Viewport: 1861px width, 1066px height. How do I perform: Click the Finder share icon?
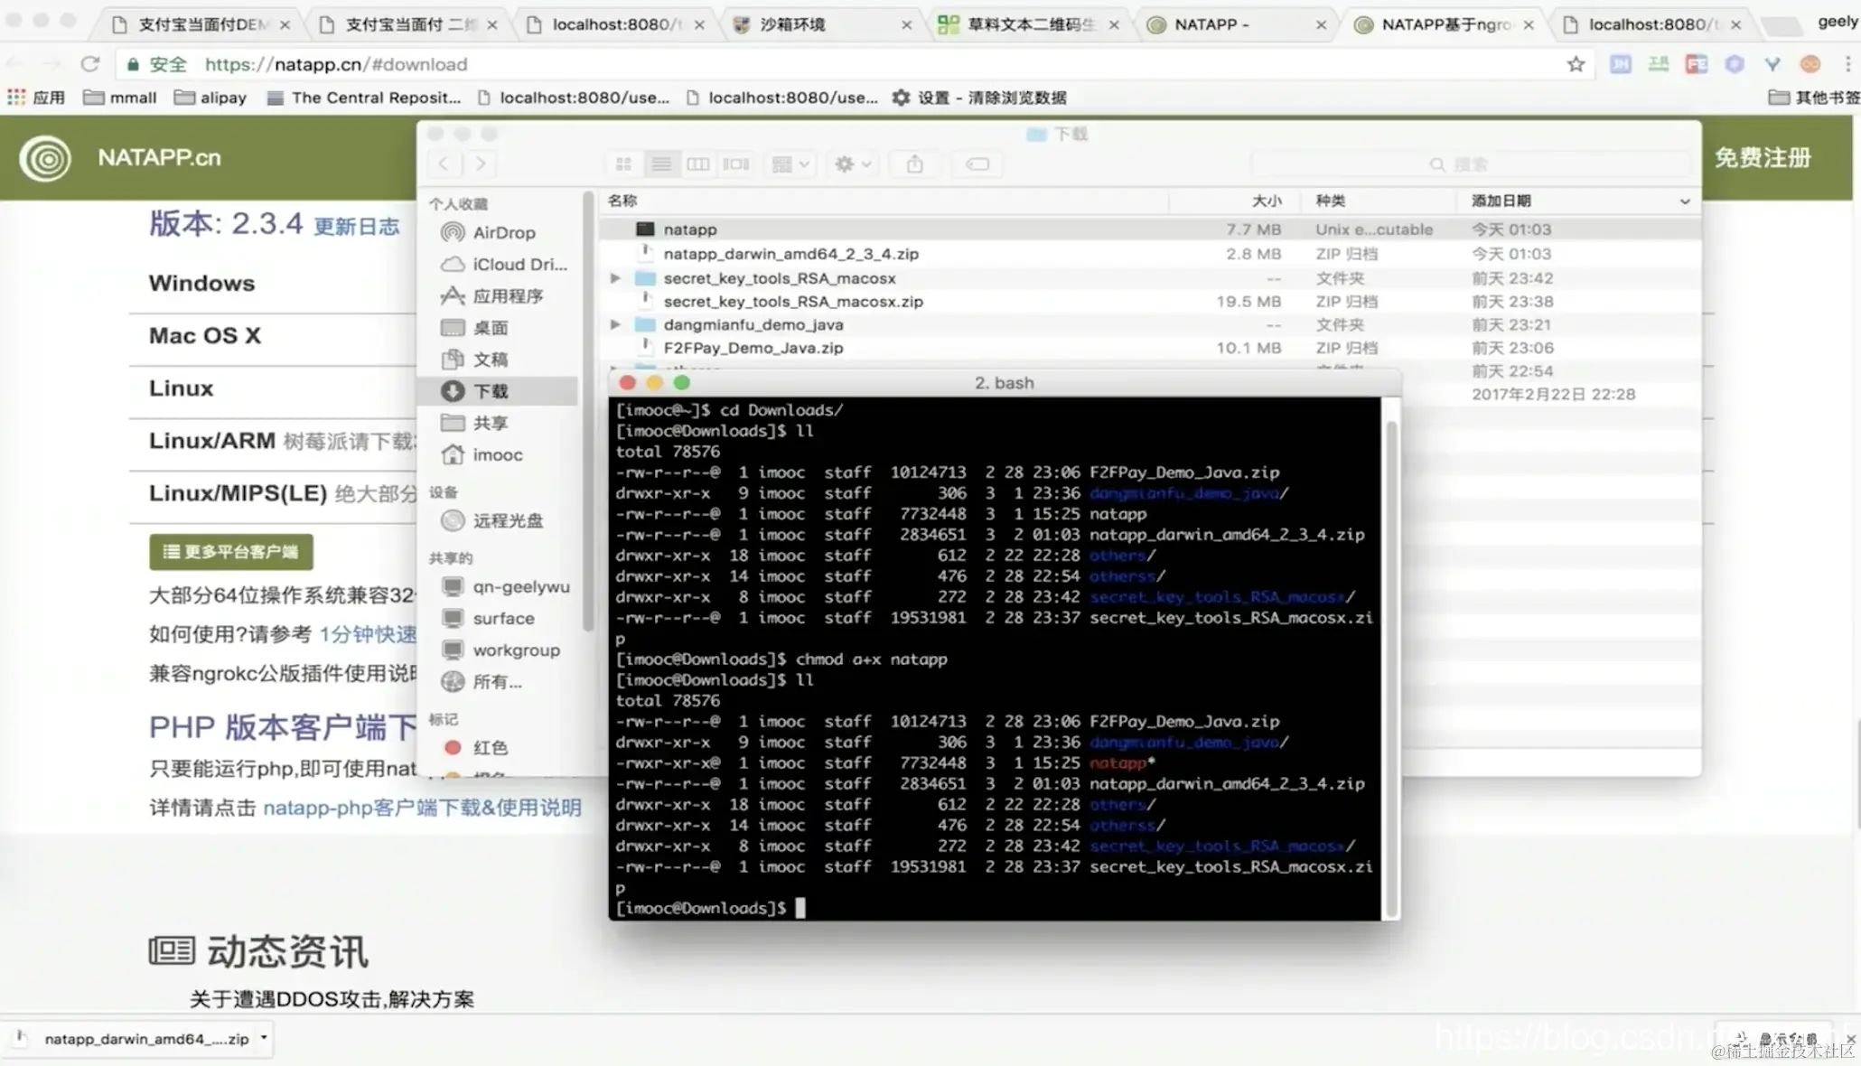tap(914, 164)
